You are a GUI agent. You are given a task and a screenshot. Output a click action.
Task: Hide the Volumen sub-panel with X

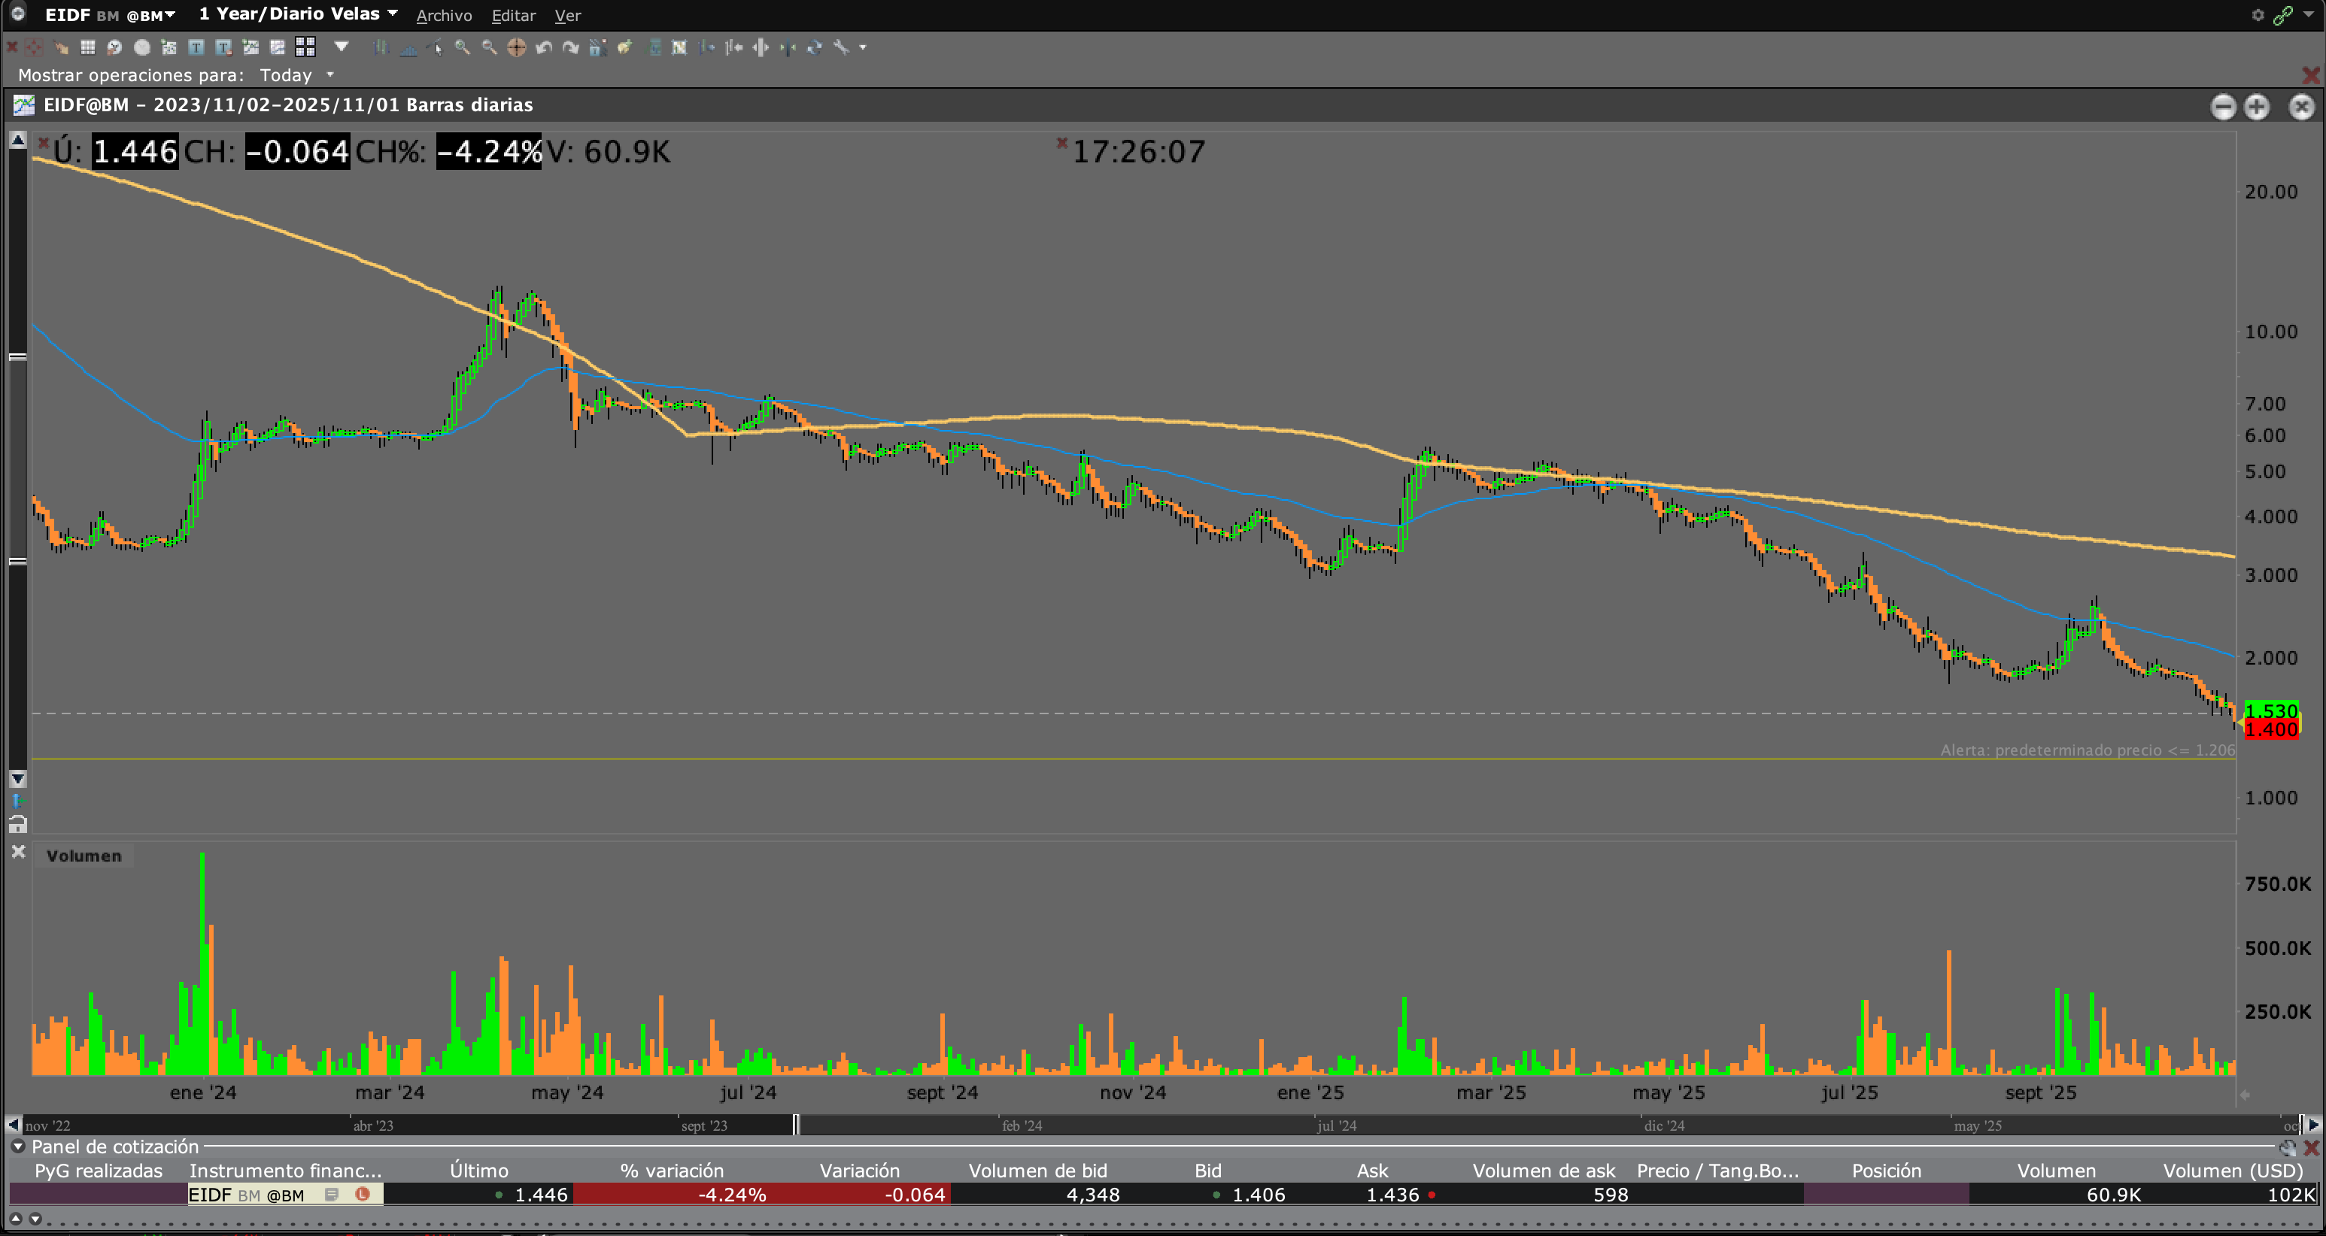(x=18, y=852)
